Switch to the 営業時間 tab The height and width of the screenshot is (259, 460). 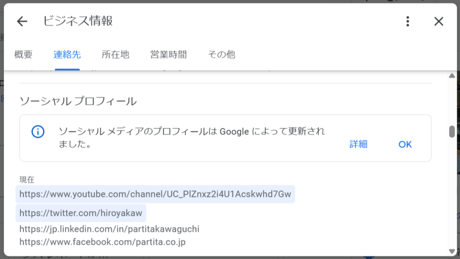[168, 54]
